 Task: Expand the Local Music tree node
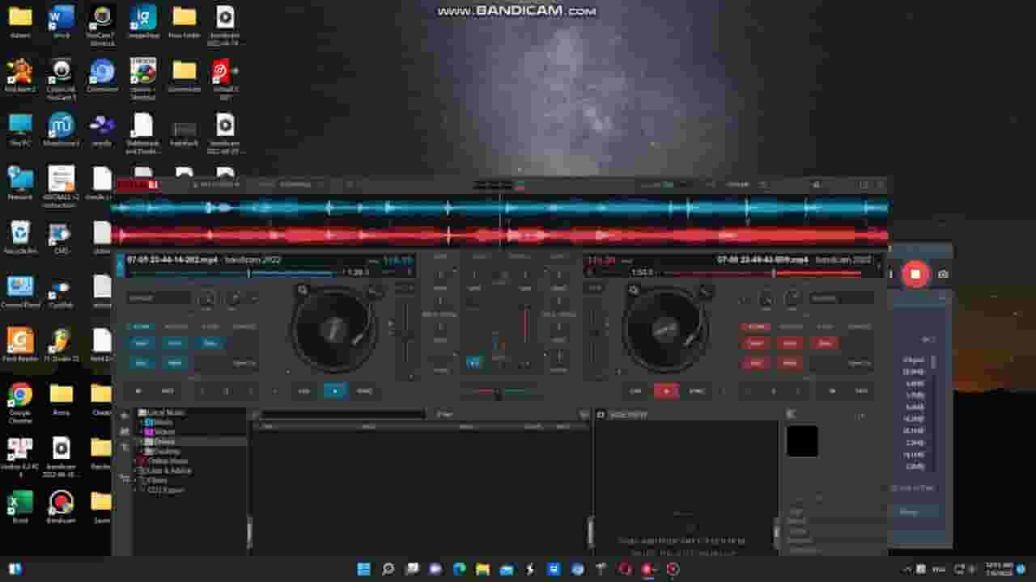pyautogui.click(x=134, y=413)
